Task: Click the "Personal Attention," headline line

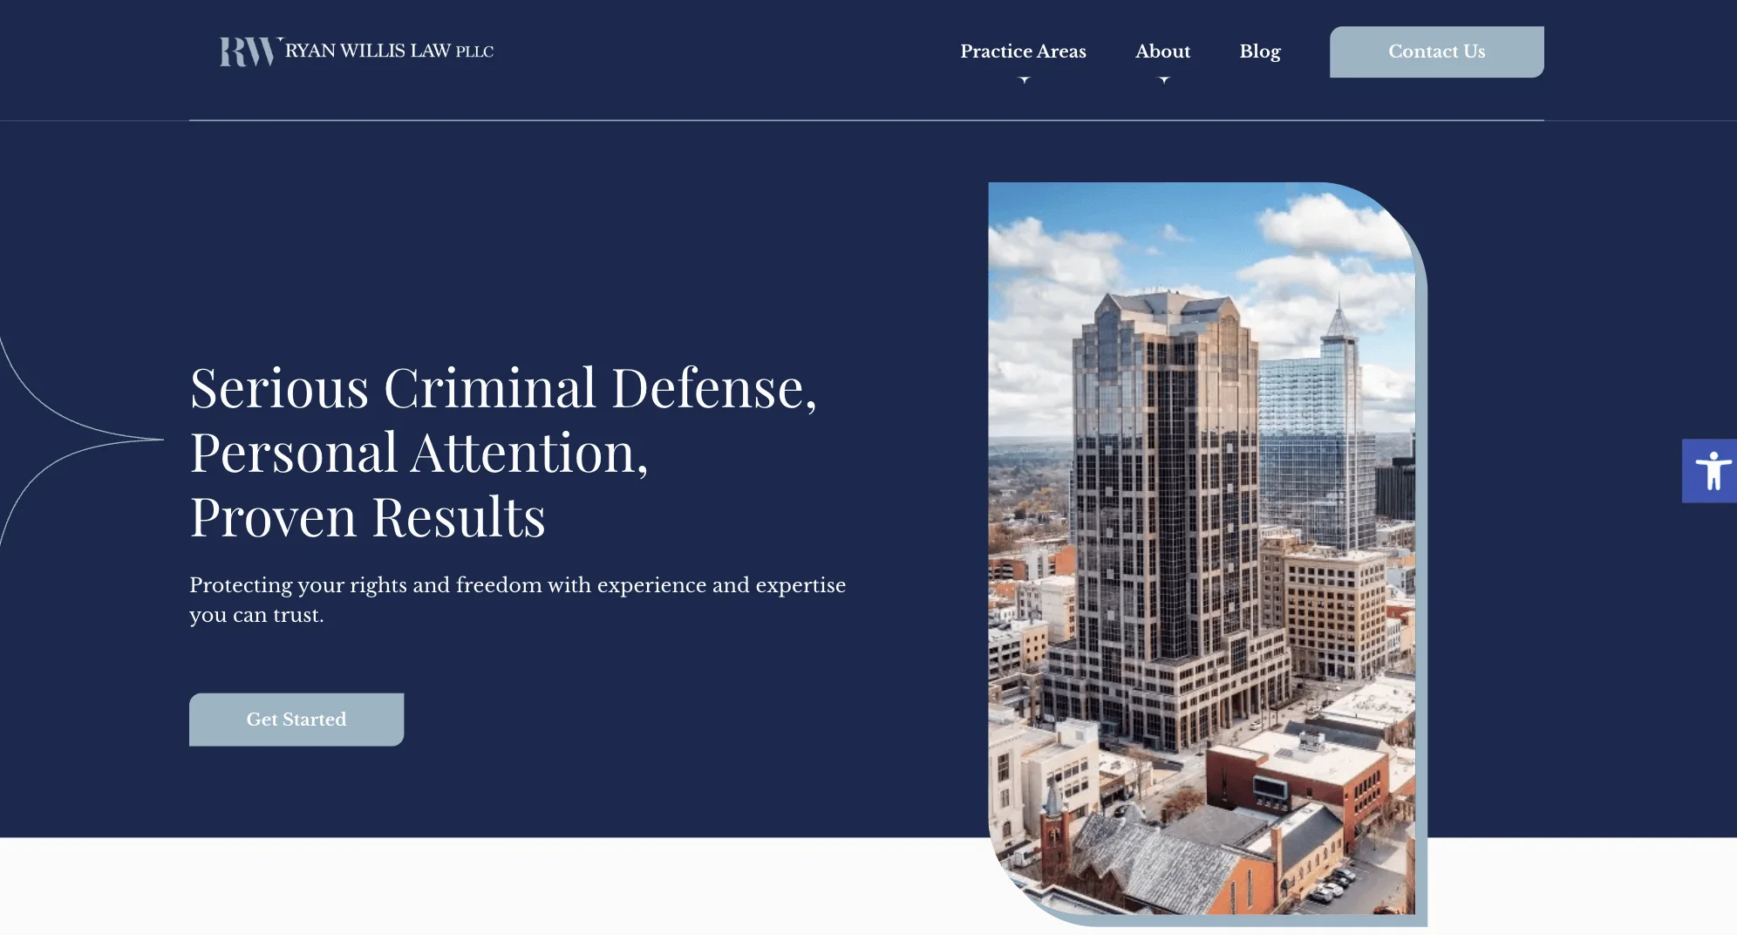Action: pos(419,453)
